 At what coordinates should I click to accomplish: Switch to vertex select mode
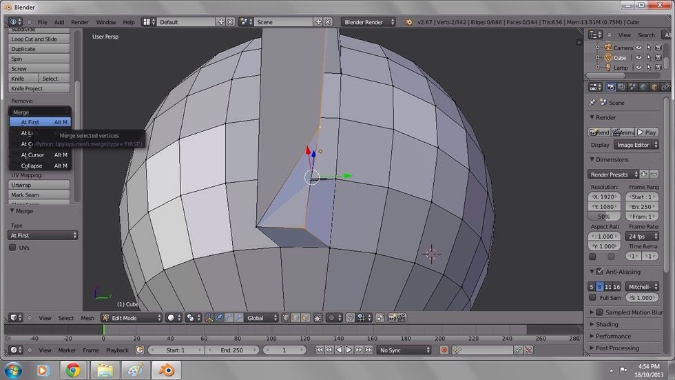point(286,318)
